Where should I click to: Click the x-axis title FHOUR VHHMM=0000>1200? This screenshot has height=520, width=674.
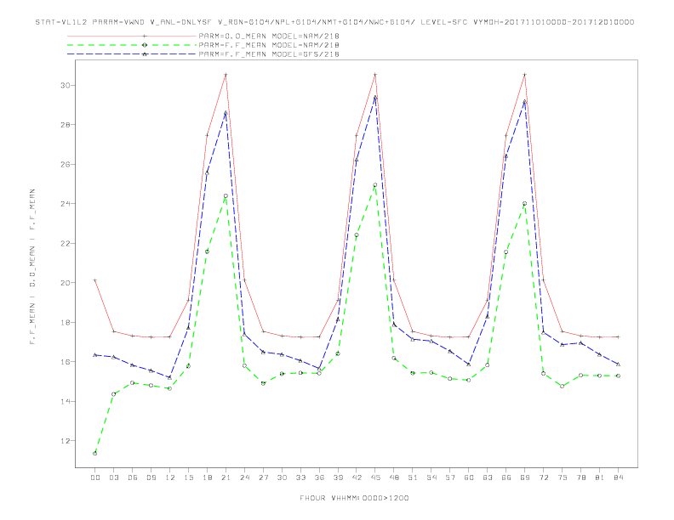coord(354,498)
